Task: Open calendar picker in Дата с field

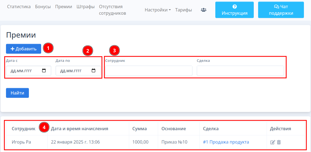Action: pyautogui.click(x=44, y=71)
